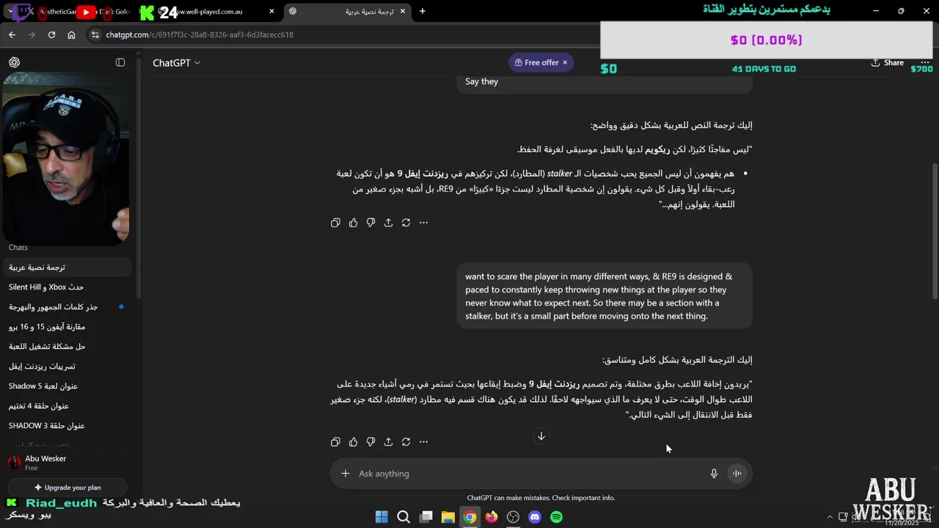
Task: Share this ChatGPT conversation
Action: [x=887, y=62]
